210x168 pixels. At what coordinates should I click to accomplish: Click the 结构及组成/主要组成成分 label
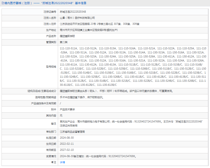pyautogui.click(x=42, y=91)
